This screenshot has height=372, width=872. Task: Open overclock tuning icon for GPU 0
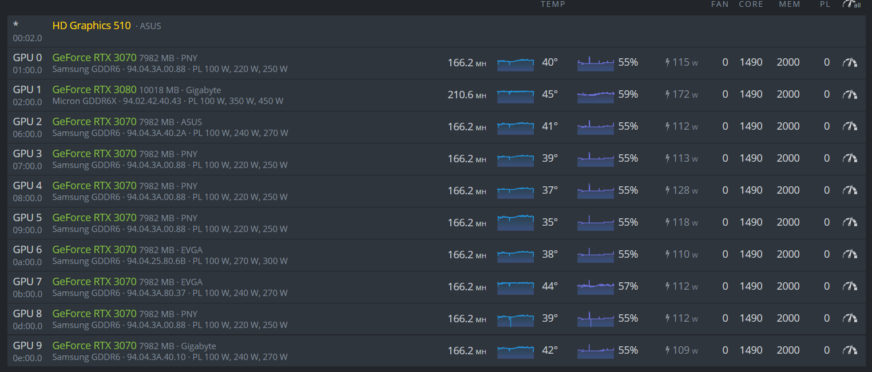tap(850, 62)
